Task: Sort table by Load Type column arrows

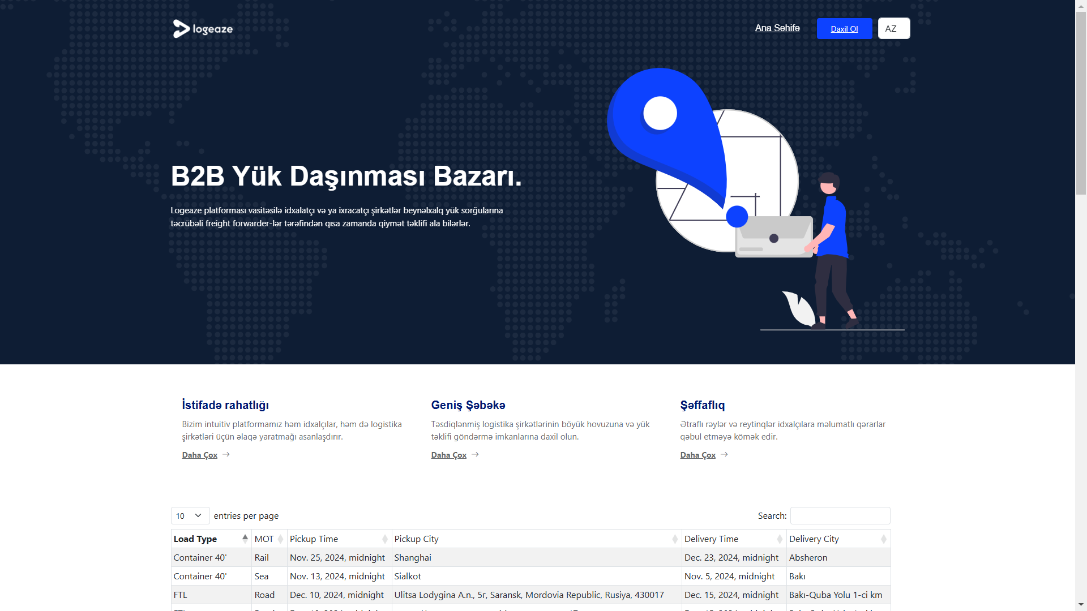Action: click(245, 539)
